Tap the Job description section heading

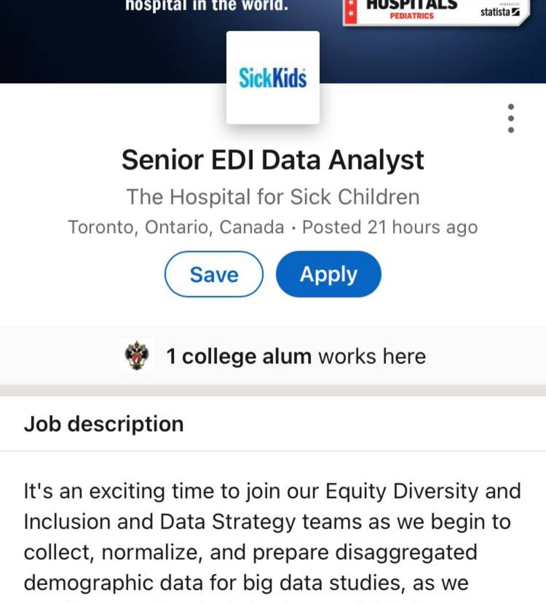[x=104, y=424]
